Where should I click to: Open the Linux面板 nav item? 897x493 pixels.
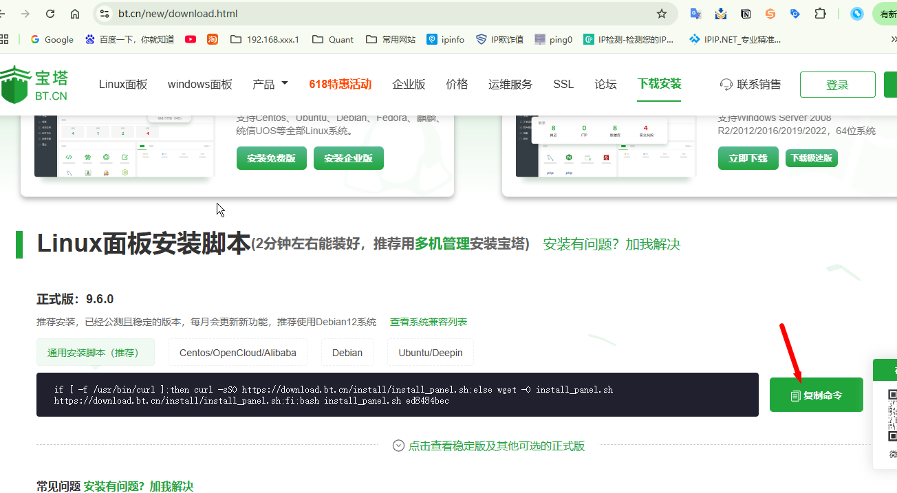(123, 85)
